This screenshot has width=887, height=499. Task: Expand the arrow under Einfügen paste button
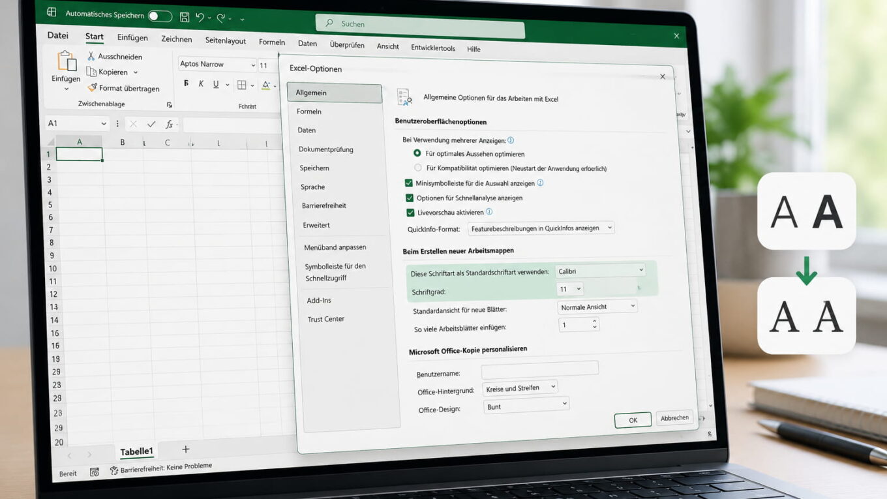coord(66,89)
